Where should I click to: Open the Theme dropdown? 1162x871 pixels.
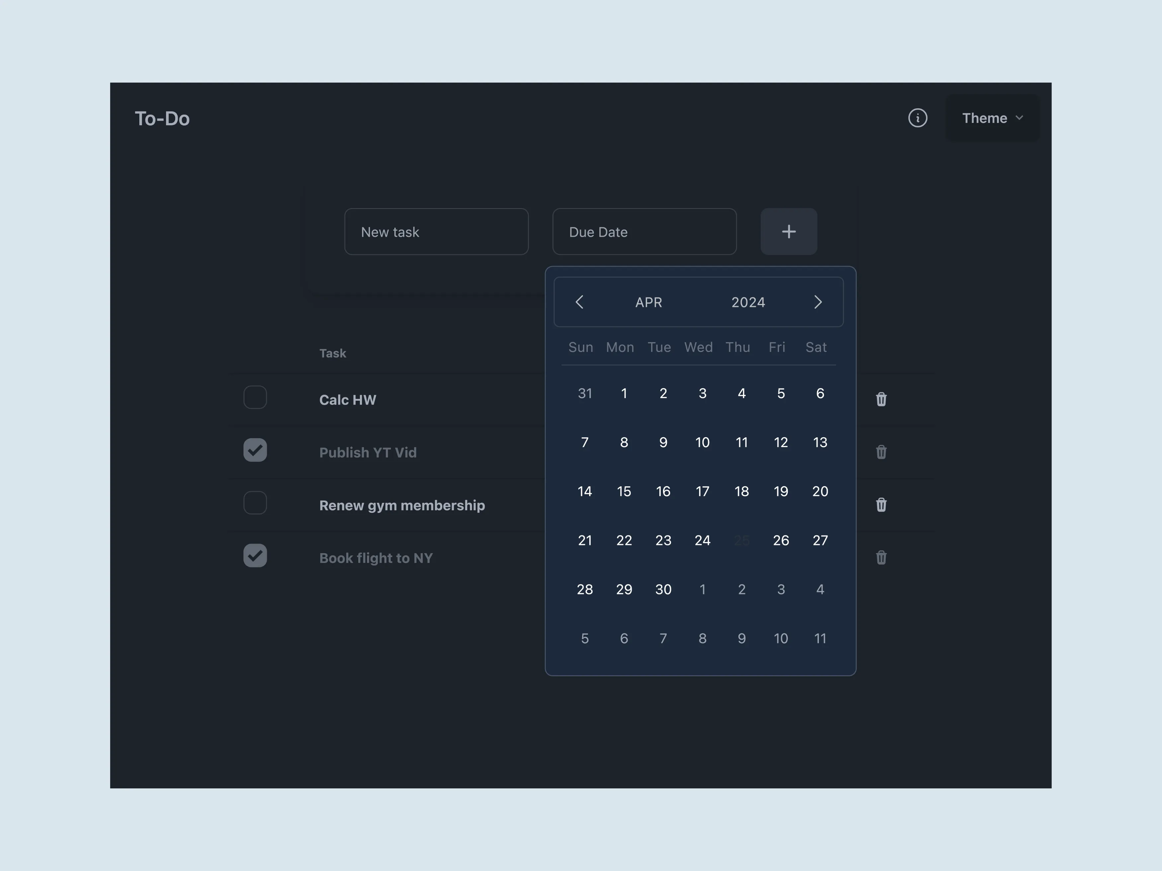pos(992,118)
